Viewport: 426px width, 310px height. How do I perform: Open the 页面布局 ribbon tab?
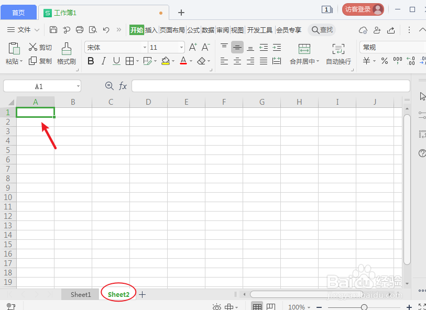(x=172, y=30)
